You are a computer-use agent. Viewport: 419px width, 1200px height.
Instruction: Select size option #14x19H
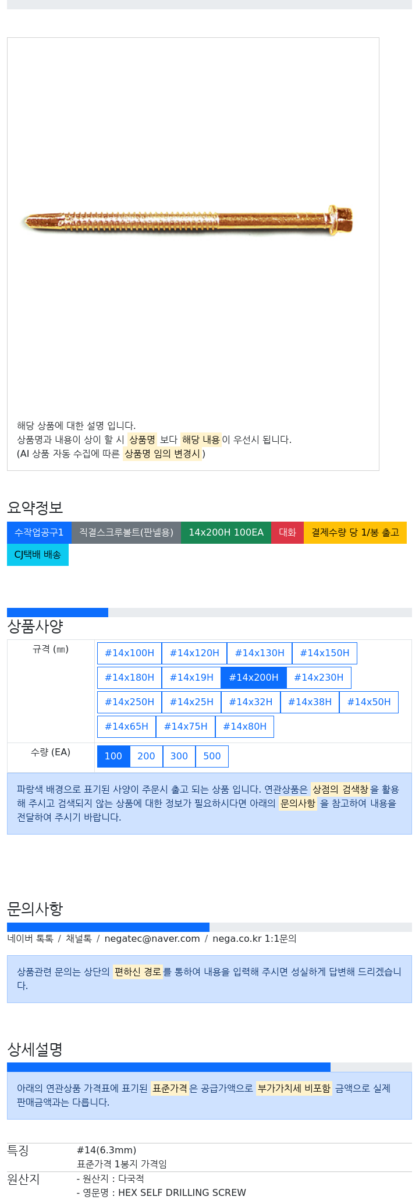[191, 678]
